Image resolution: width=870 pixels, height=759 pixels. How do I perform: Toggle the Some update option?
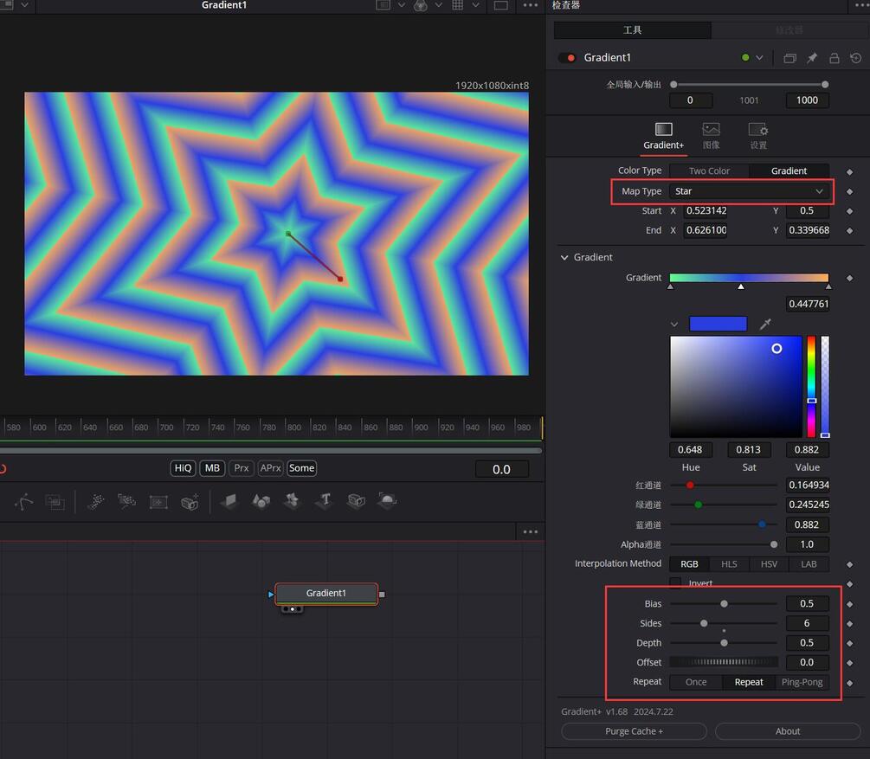pyautogui.click(x=301, y=467)
